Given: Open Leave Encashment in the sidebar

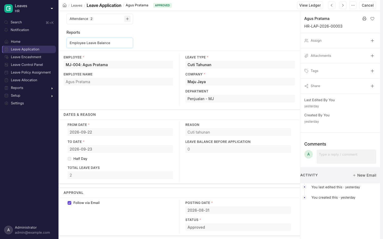Looking at the screenshot, I should coord(29,57).
